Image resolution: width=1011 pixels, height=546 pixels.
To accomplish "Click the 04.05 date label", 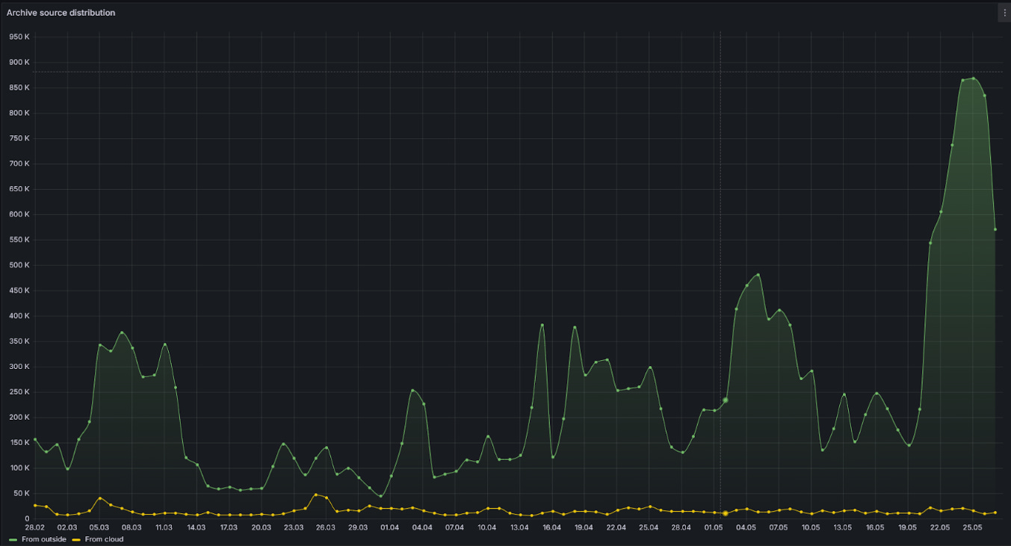I will (x=746, y=527).
